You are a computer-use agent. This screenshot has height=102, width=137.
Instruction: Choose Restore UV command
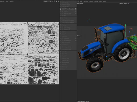point(68,67)
